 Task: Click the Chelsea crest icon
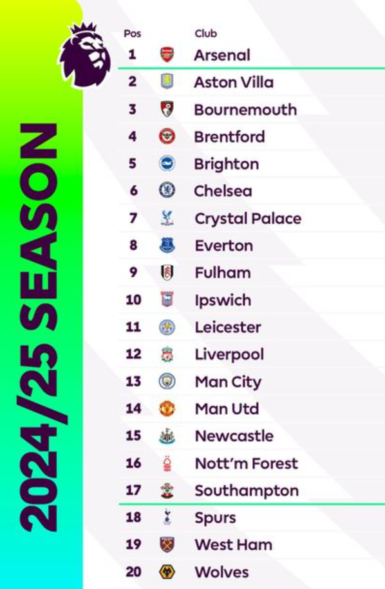[167, 190]
